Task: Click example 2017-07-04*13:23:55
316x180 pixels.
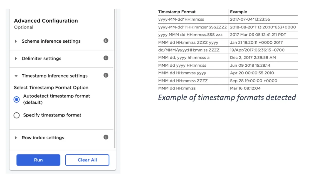Action: tap(250, 20)
